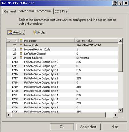Click the Parameter column header
Viewport: 129px width, 132px height.
49,41
